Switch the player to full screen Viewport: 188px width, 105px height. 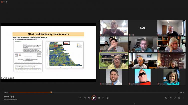[175, 98]
